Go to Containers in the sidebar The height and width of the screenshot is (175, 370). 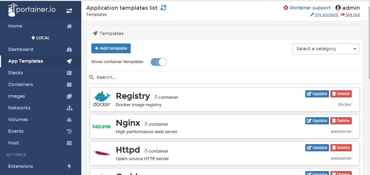[x=20, y=85]
